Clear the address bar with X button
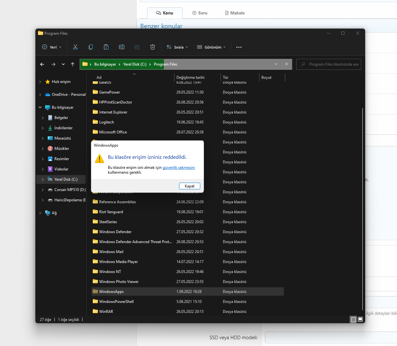The width and height of the screenshot is (397, 346). (x=287, y=64)
